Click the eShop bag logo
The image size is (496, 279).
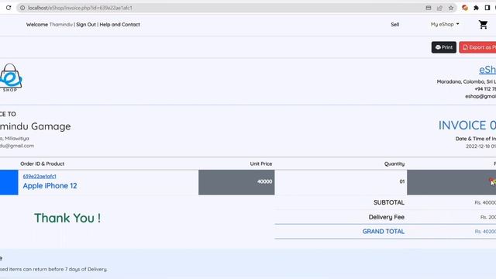point(10,77)
